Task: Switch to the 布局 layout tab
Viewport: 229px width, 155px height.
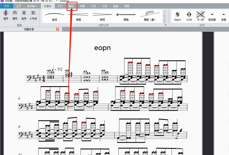Action: 82,6
